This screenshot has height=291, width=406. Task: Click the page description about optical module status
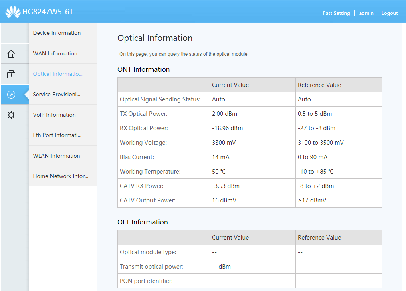[x=184, y=54]
